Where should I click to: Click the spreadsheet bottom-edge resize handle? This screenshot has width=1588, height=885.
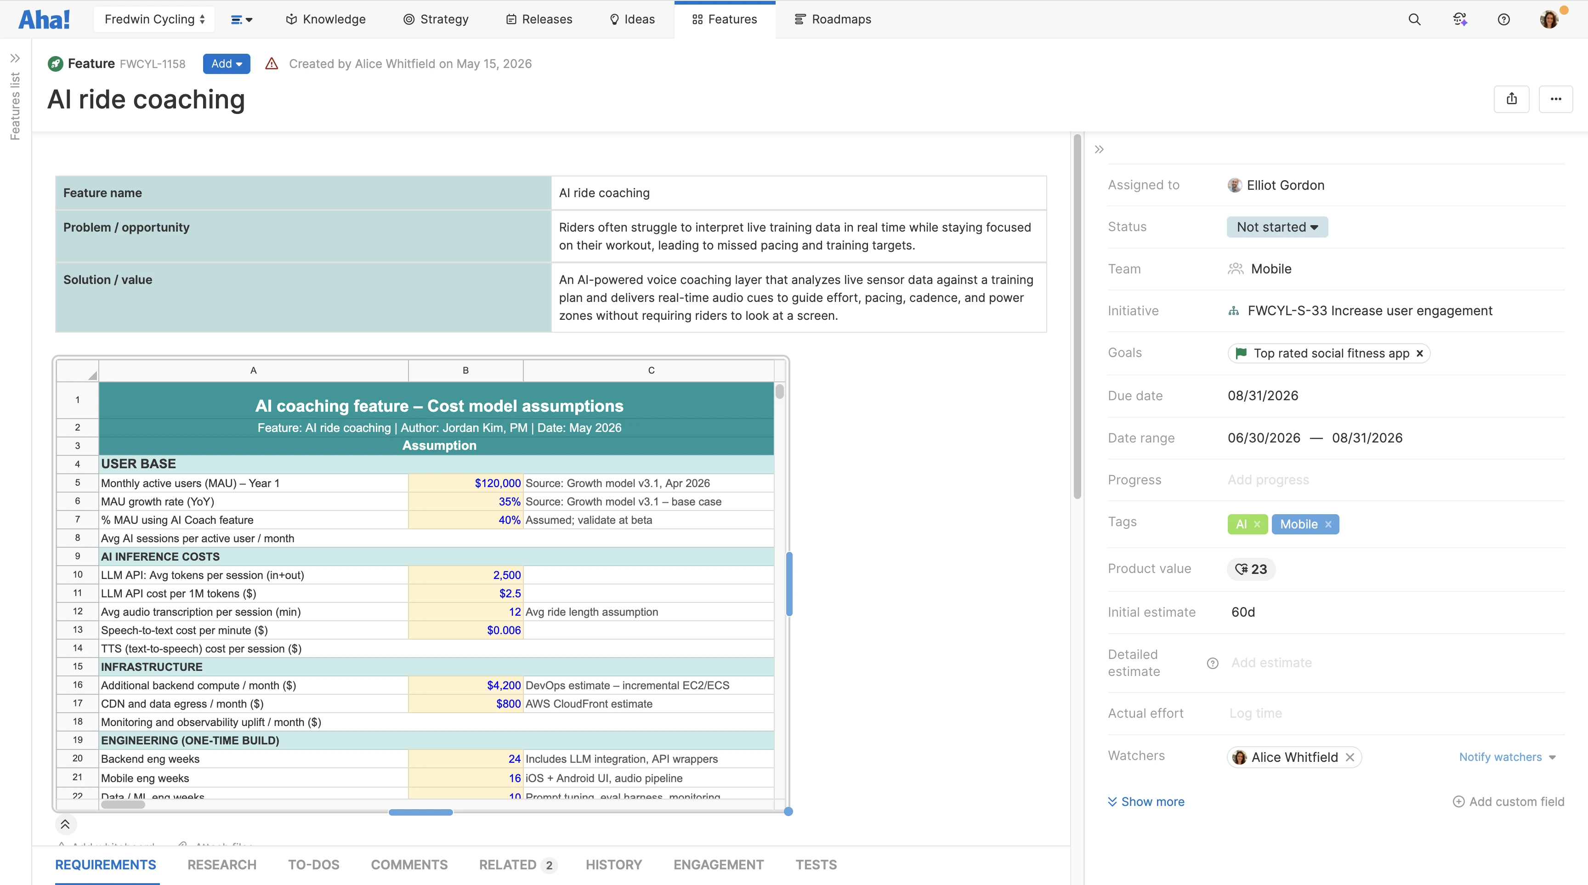click(420, 811)
